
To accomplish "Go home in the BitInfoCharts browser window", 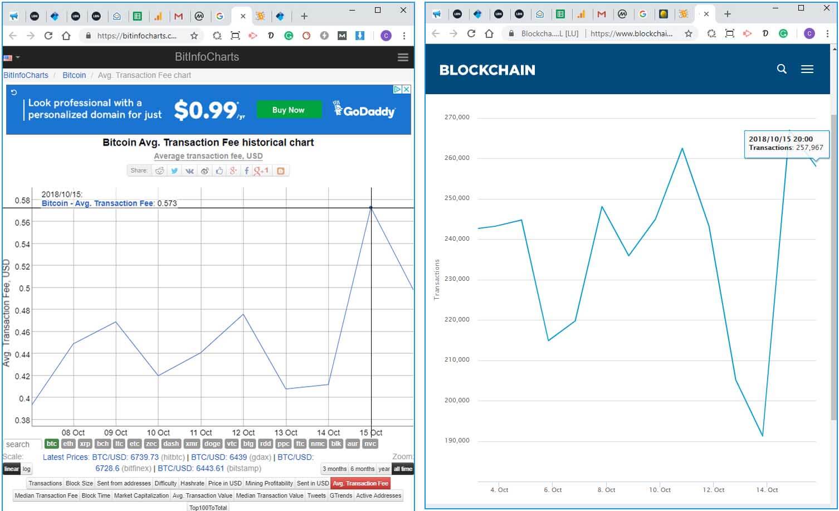I will pos(66,36).
